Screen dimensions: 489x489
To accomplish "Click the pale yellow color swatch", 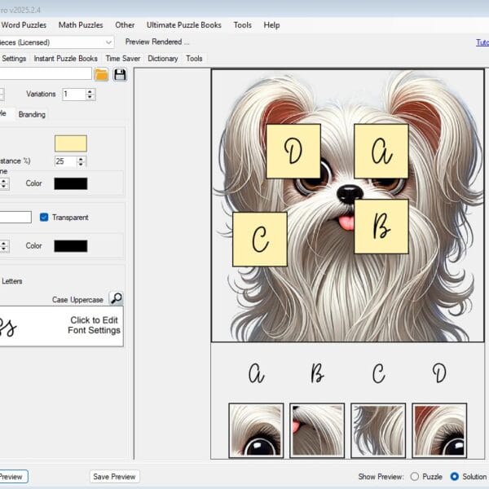I will click(70, 143).
